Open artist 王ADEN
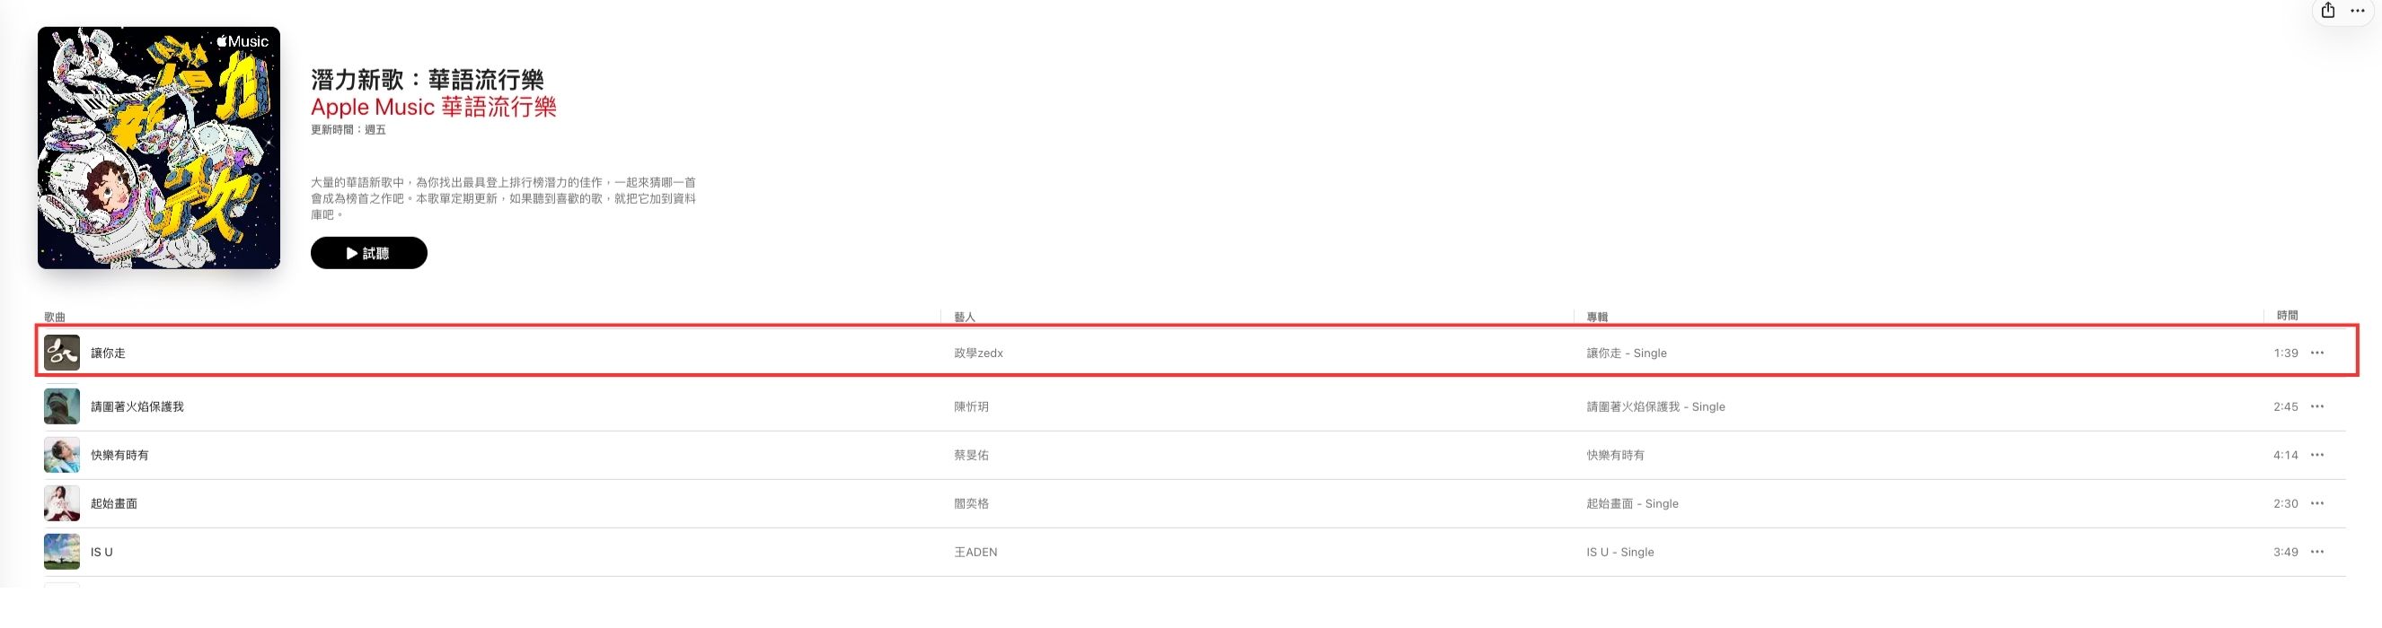The image size is (2382, 628). point(975,553)
